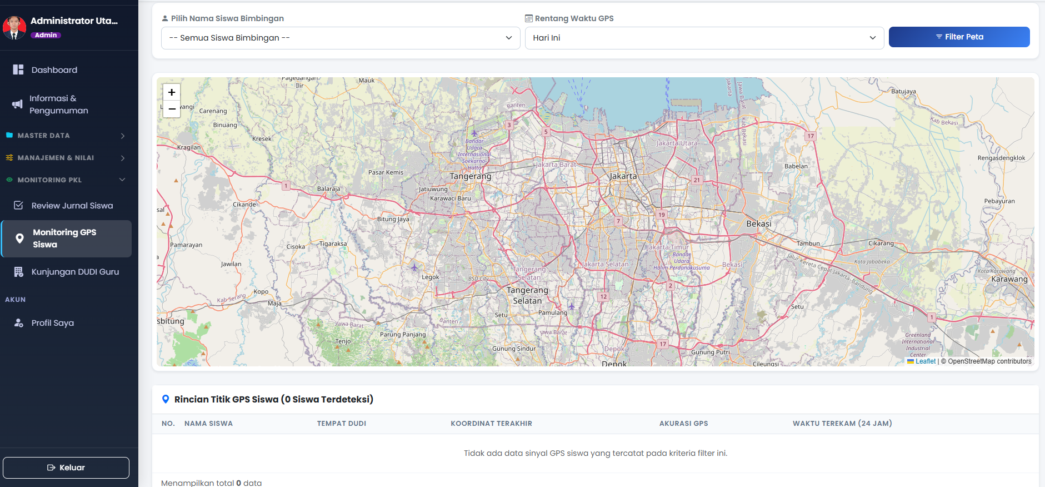This screenshot has width=1045, height=487.
Task: Click the Depok label on the map
Action: [614, 364]
